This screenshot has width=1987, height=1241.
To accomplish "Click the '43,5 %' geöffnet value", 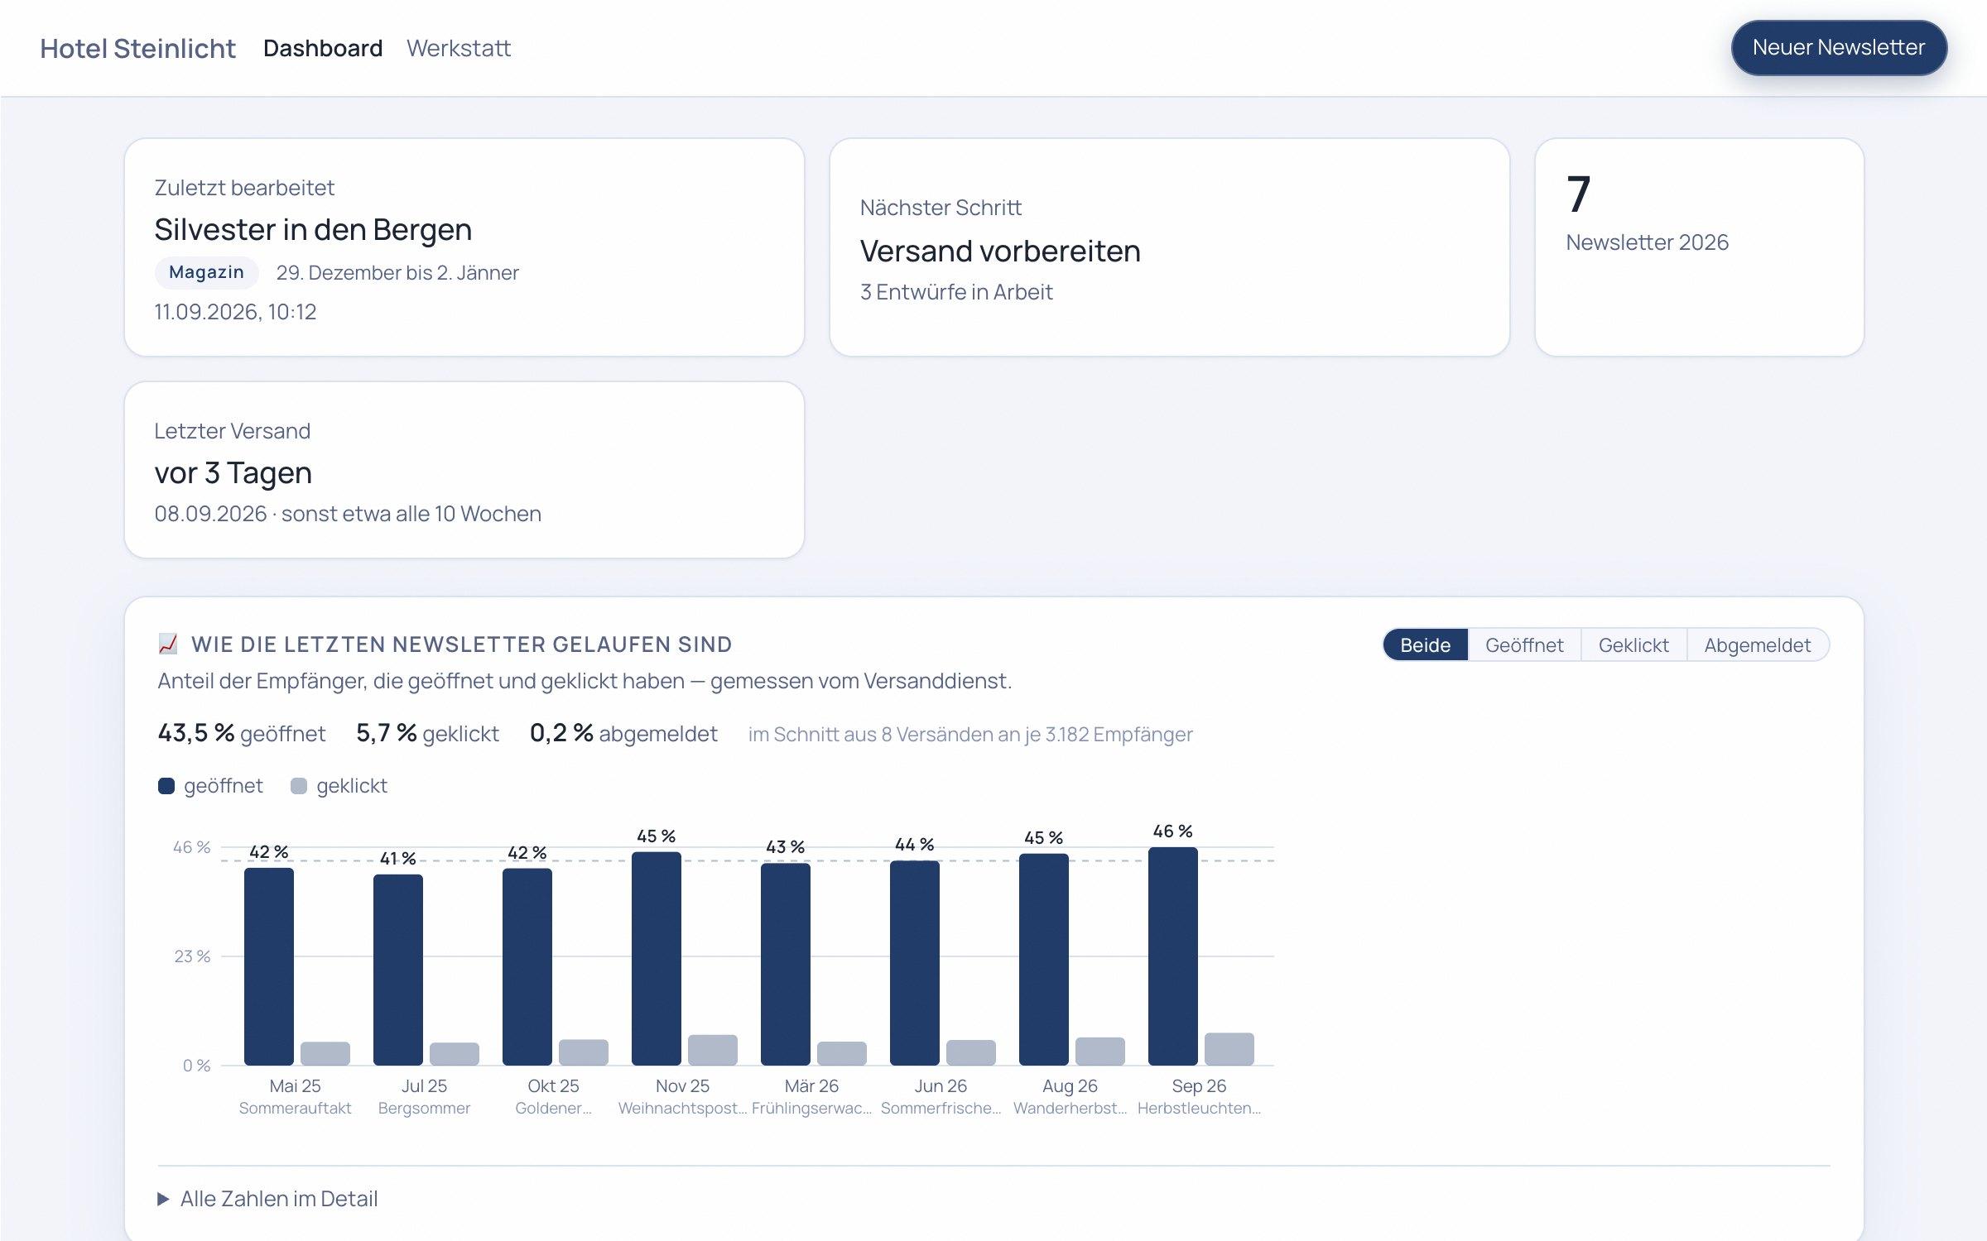I will [196, 733].
